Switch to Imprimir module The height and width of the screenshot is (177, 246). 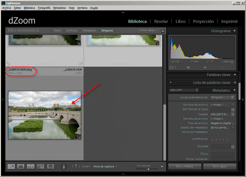point(230,21)
